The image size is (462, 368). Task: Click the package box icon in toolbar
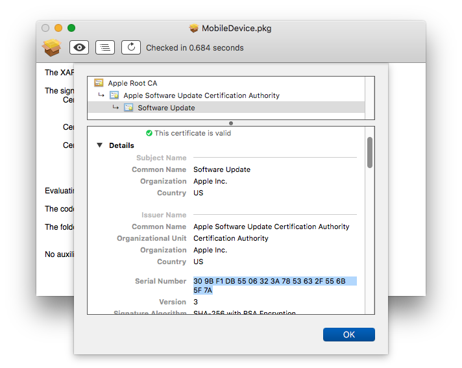tap(51, 47)
